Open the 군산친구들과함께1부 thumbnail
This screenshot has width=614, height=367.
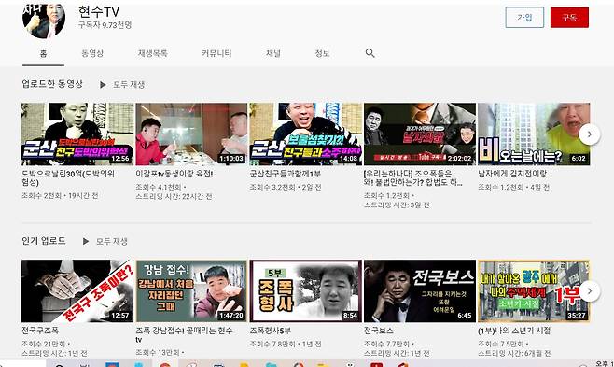(306, 134)
